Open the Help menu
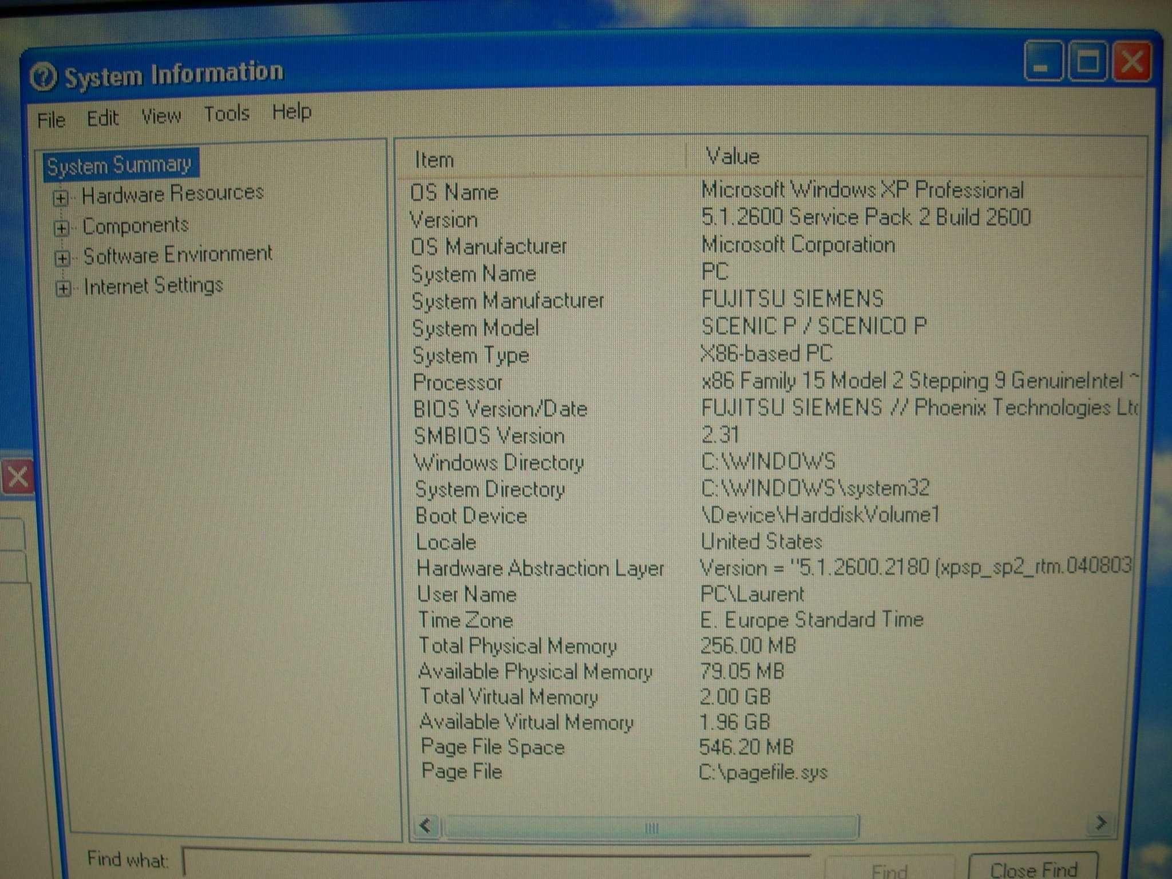The image size is (1172, 879). (x=292, y=112)
